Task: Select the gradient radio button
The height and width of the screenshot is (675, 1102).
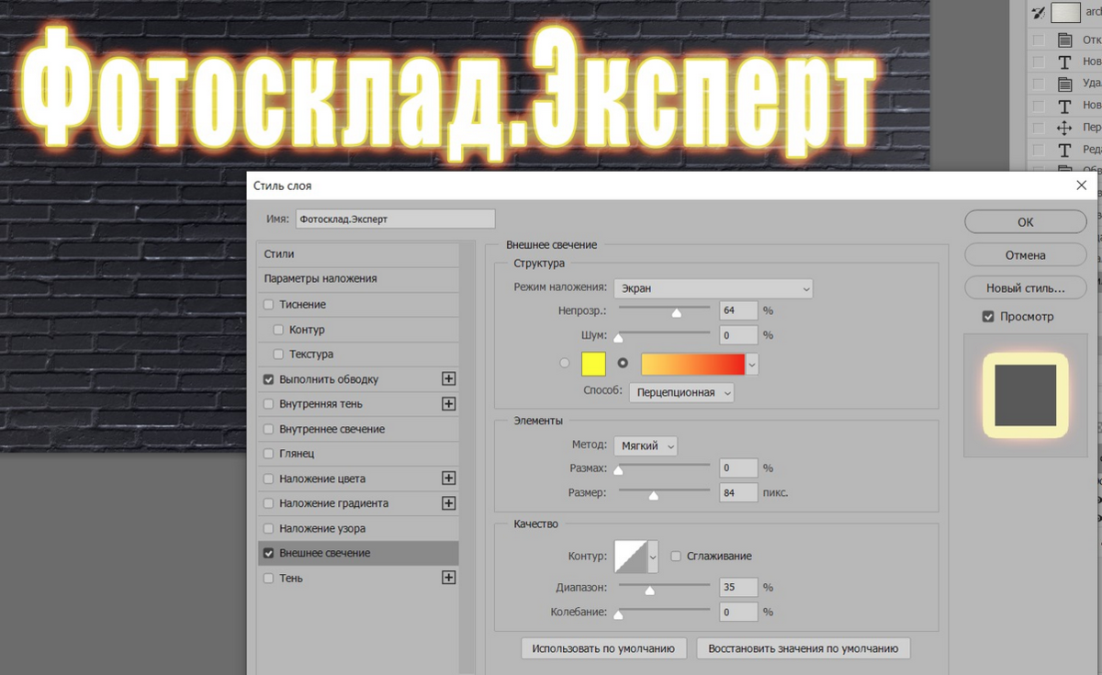Action: tap(623, 364)
